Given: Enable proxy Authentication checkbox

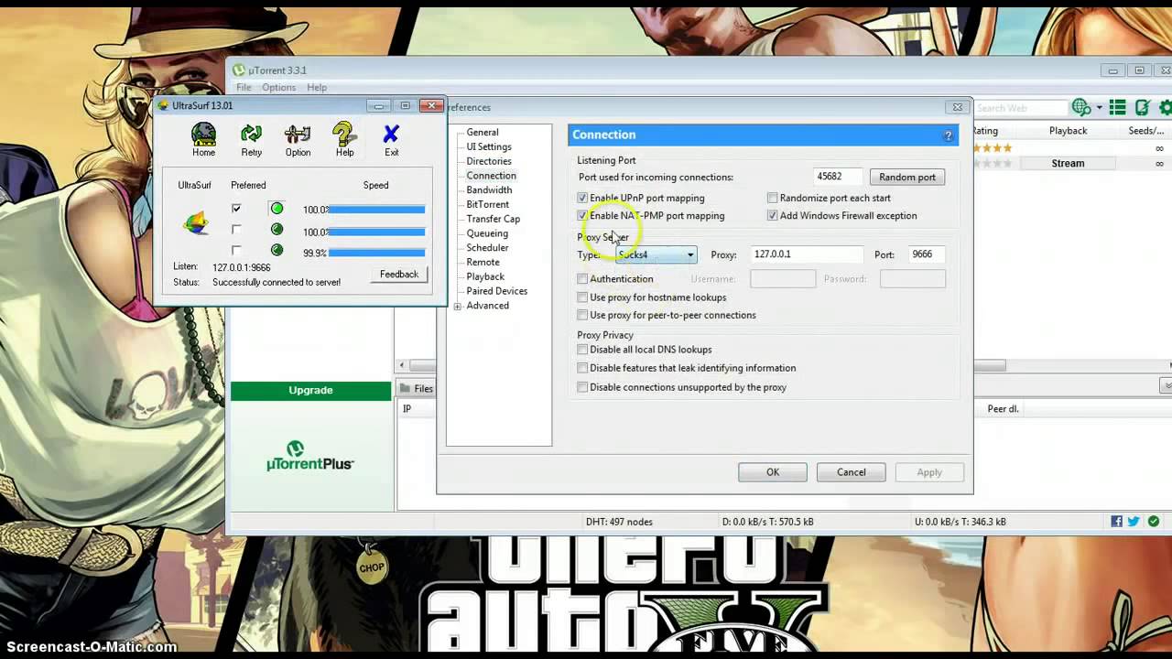Looking at the screenshot, I should click(x=582, y=279).
